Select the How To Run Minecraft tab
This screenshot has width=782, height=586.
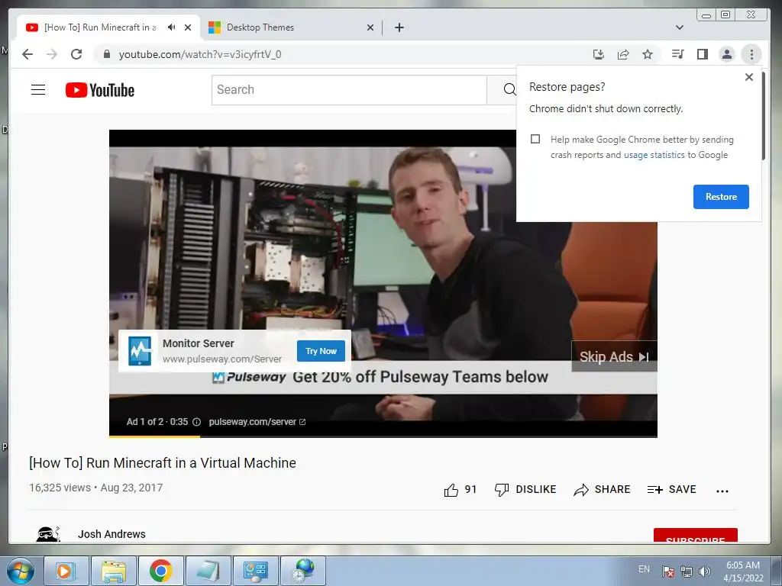point(108,27)
